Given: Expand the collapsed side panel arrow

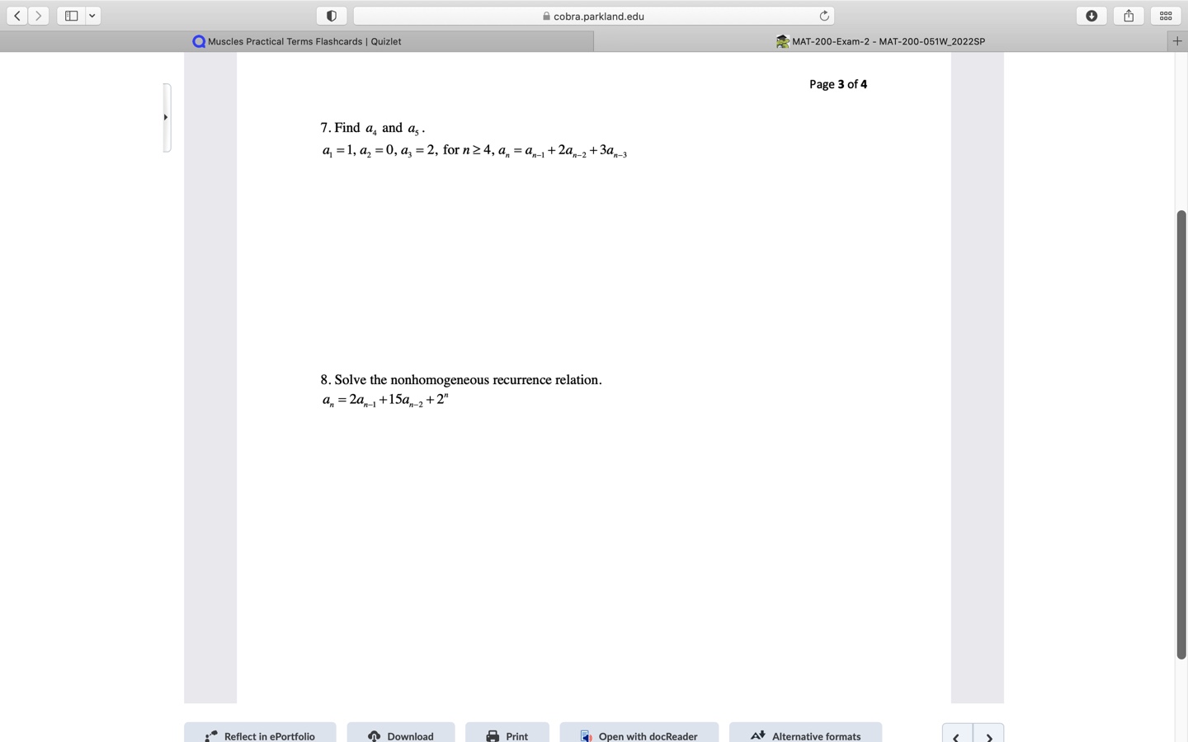Looking at the screenshot, I should point(166,118).
